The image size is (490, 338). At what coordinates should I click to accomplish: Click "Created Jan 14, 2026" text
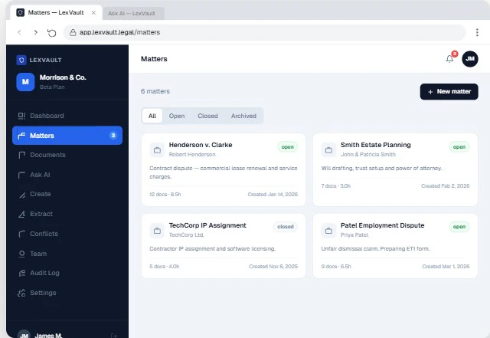[x=273, y=195]
